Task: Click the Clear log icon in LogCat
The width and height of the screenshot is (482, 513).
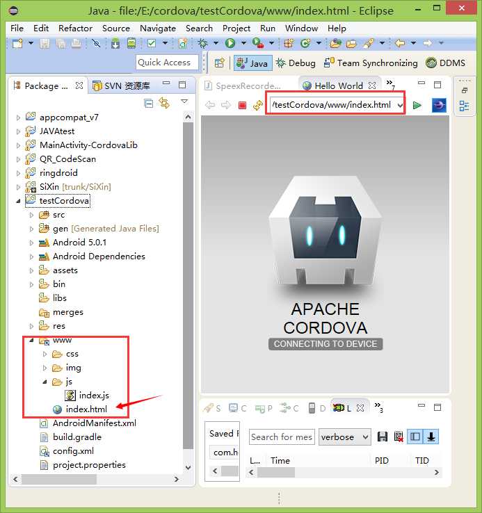Action: 399,437
